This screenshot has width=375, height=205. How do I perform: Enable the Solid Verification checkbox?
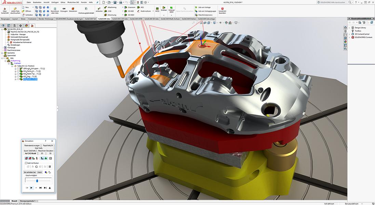(26, 163)
